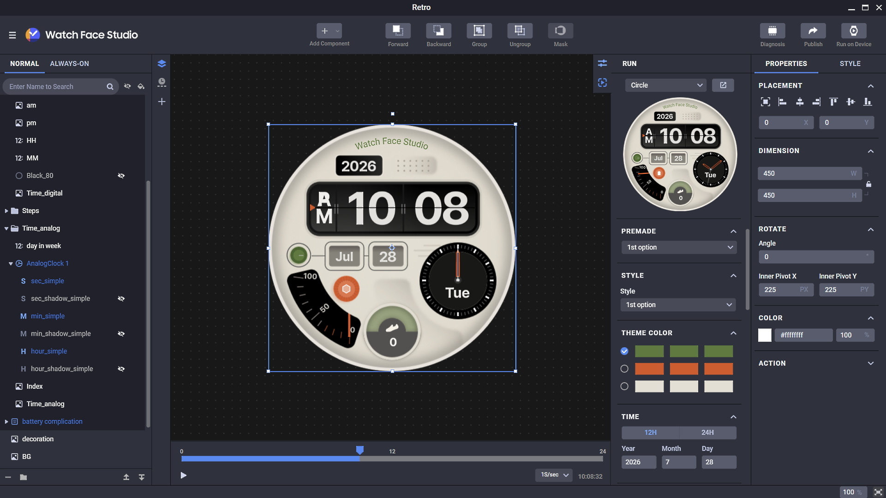Toggle visibility of sec_shadow_simple
886x498 pixels.
[121, 299]
